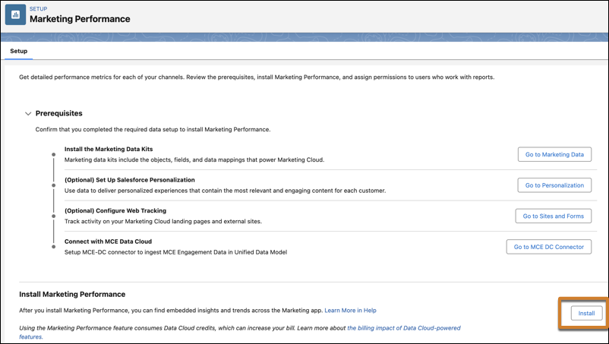Open Go to Sites and Forms

coord(553,216)
